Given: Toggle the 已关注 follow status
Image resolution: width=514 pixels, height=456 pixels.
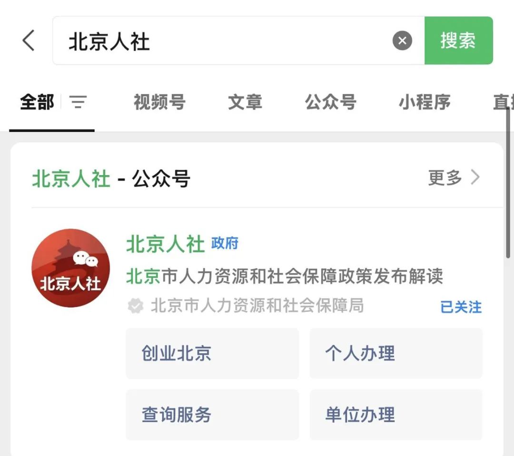Looking at the screenshot, I should (x=461, y=307).
